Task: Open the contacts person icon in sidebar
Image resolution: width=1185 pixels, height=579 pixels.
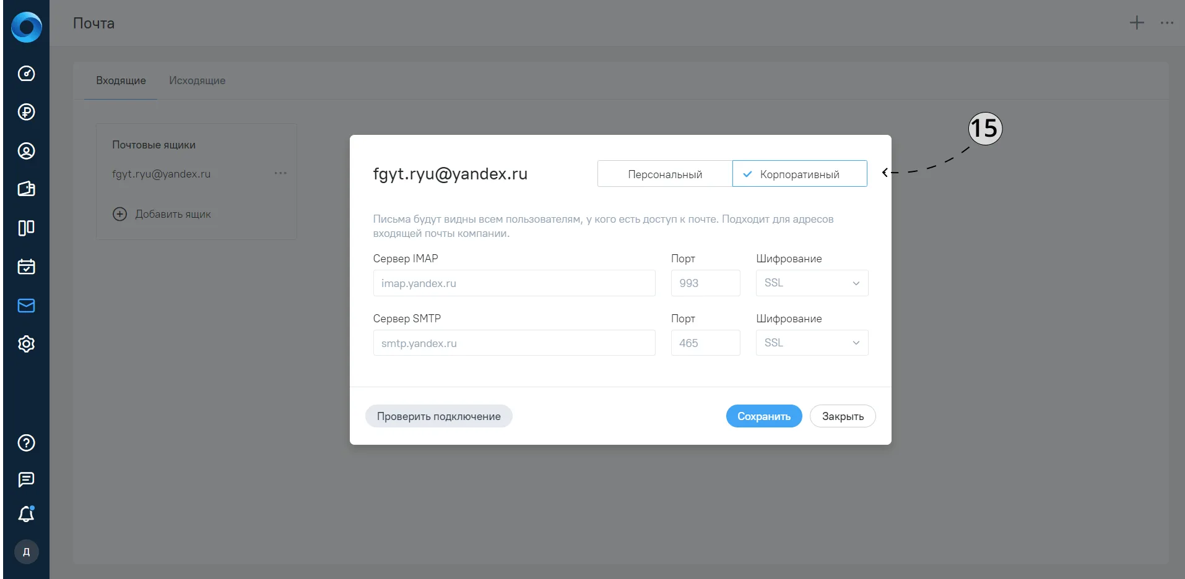Action: (26, 151)
